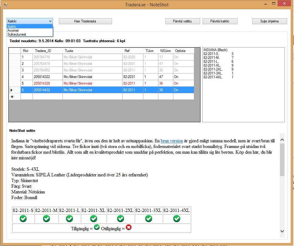The width and height of the screenshot is (294, 246).
Task: Select red cell with Tradera ID 205814328
Action: point(48,83)
